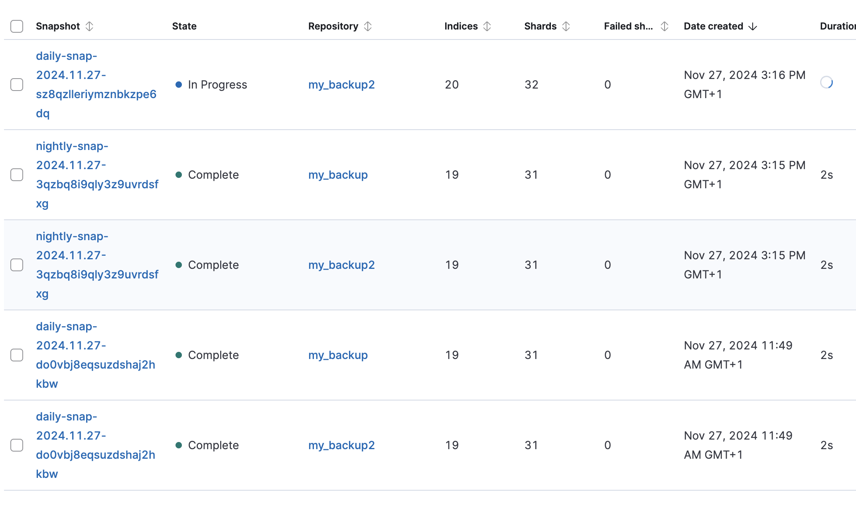Click Complete state in nightly-snap my_backup2 row

[213, 265]
